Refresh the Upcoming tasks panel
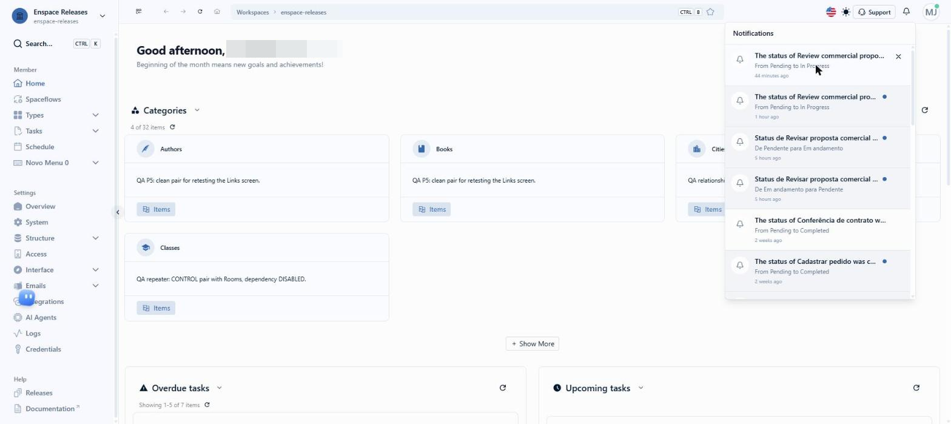The width and height of the screenshot is (951, 424). click(916, 388)
